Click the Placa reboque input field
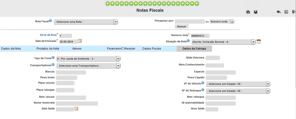The height and width of the screenshot is (119, 296). tap(65, 90)
